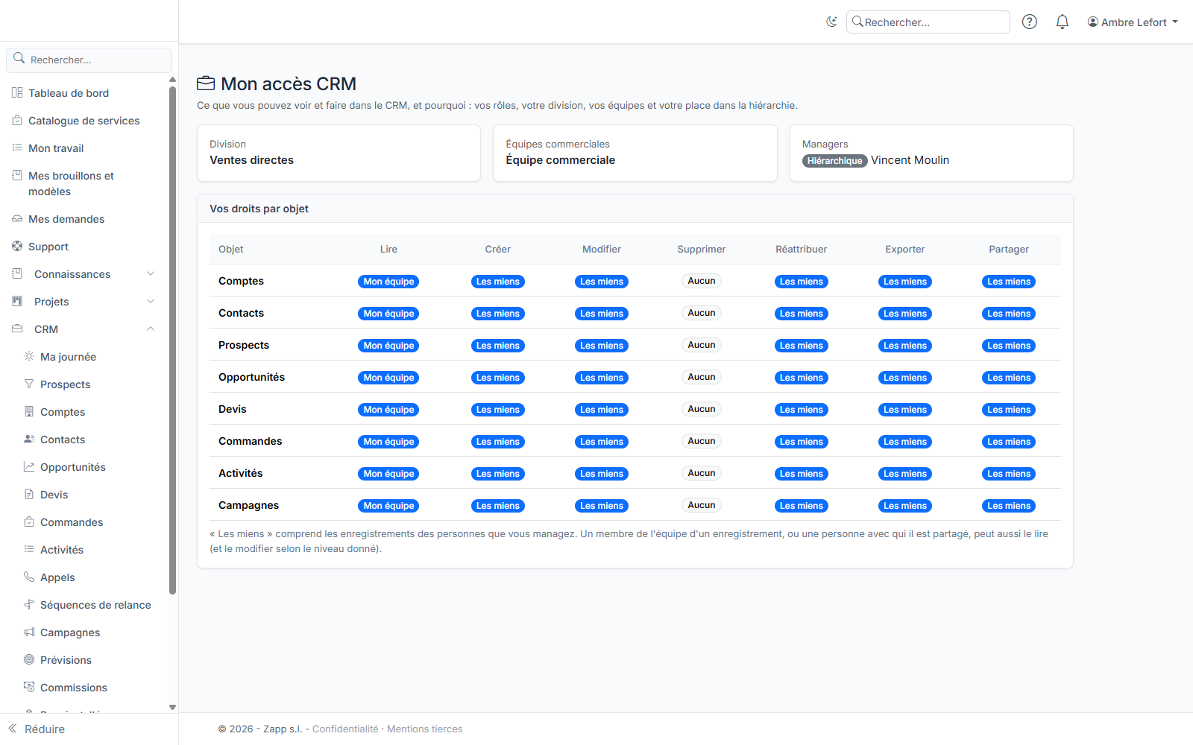Open Mes demandes in sidebar
The width and height of the screenshot is (1193, 745).
(66, 219)
